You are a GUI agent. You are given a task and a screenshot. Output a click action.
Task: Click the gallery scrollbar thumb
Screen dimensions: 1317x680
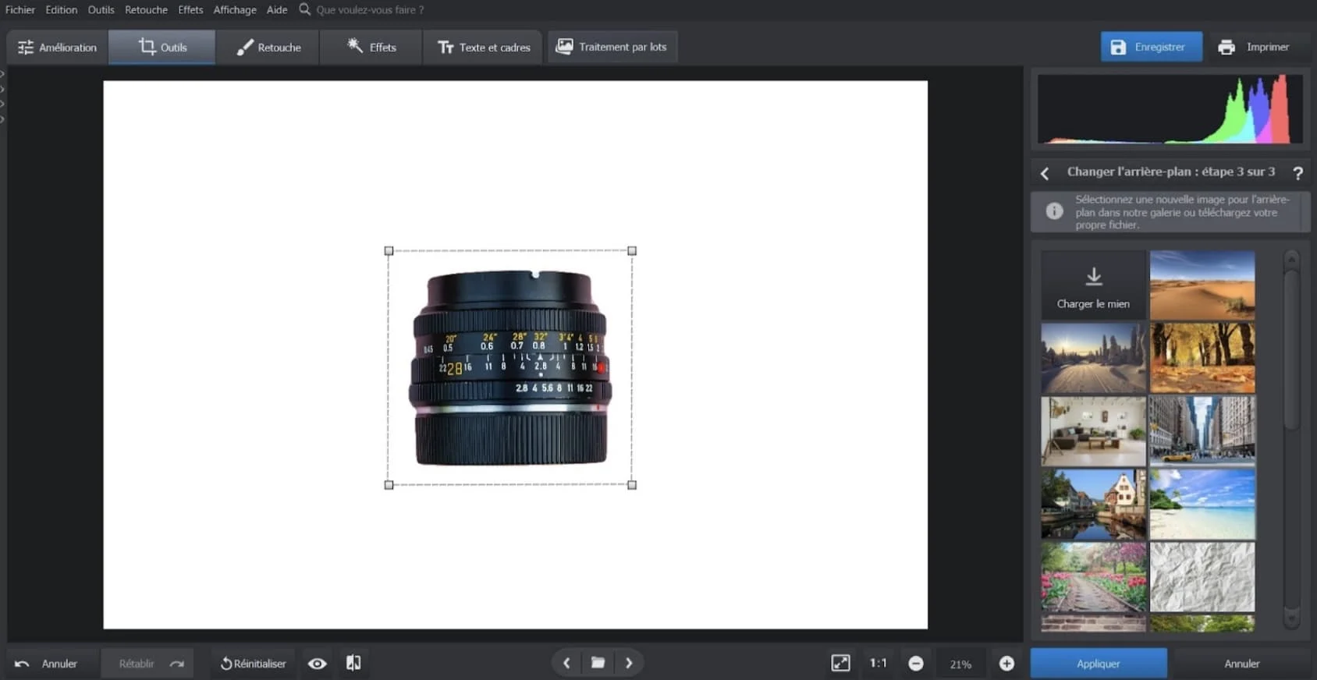(x=1291, y=349)
